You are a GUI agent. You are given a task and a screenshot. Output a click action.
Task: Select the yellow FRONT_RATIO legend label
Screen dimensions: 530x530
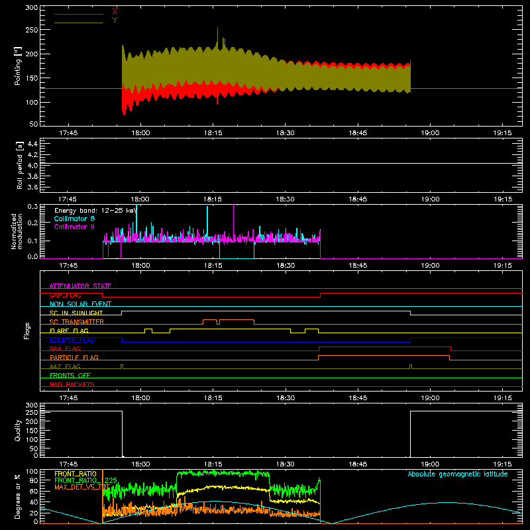tap(76, 474)
